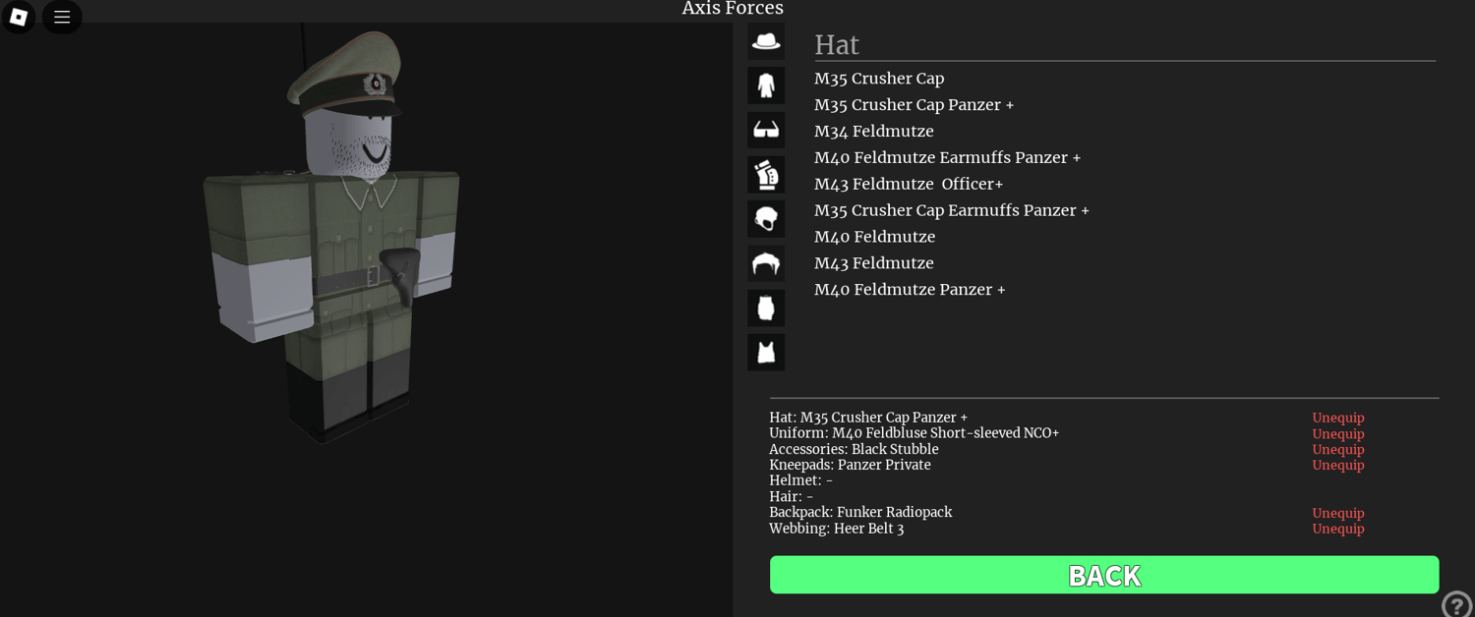The image size is (1475, 617).
Task: Open the help question mark icon
Action: tap(1456, 604)
